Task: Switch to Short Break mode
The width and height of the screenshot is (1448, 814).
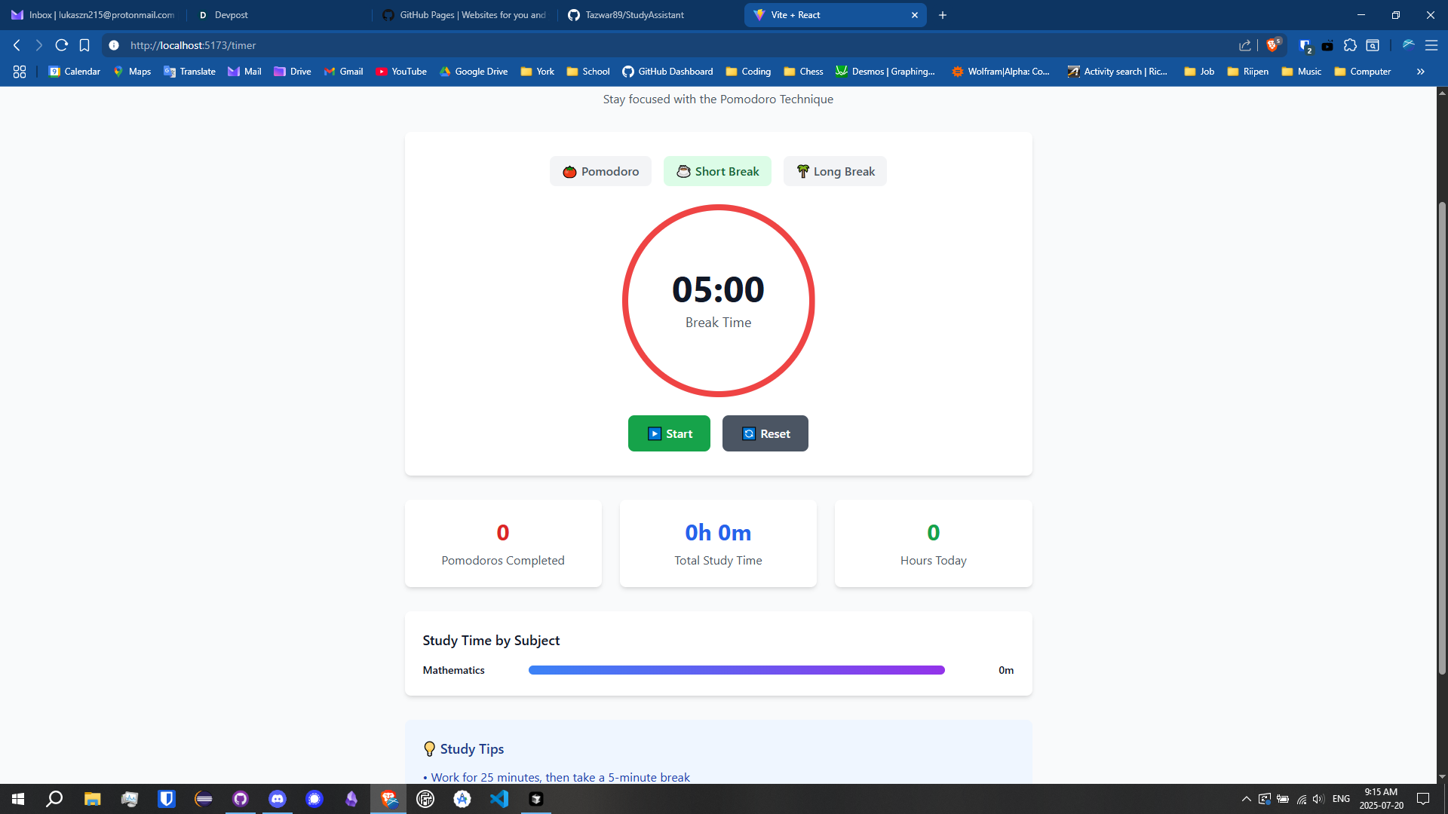Action: coord(717,171)
